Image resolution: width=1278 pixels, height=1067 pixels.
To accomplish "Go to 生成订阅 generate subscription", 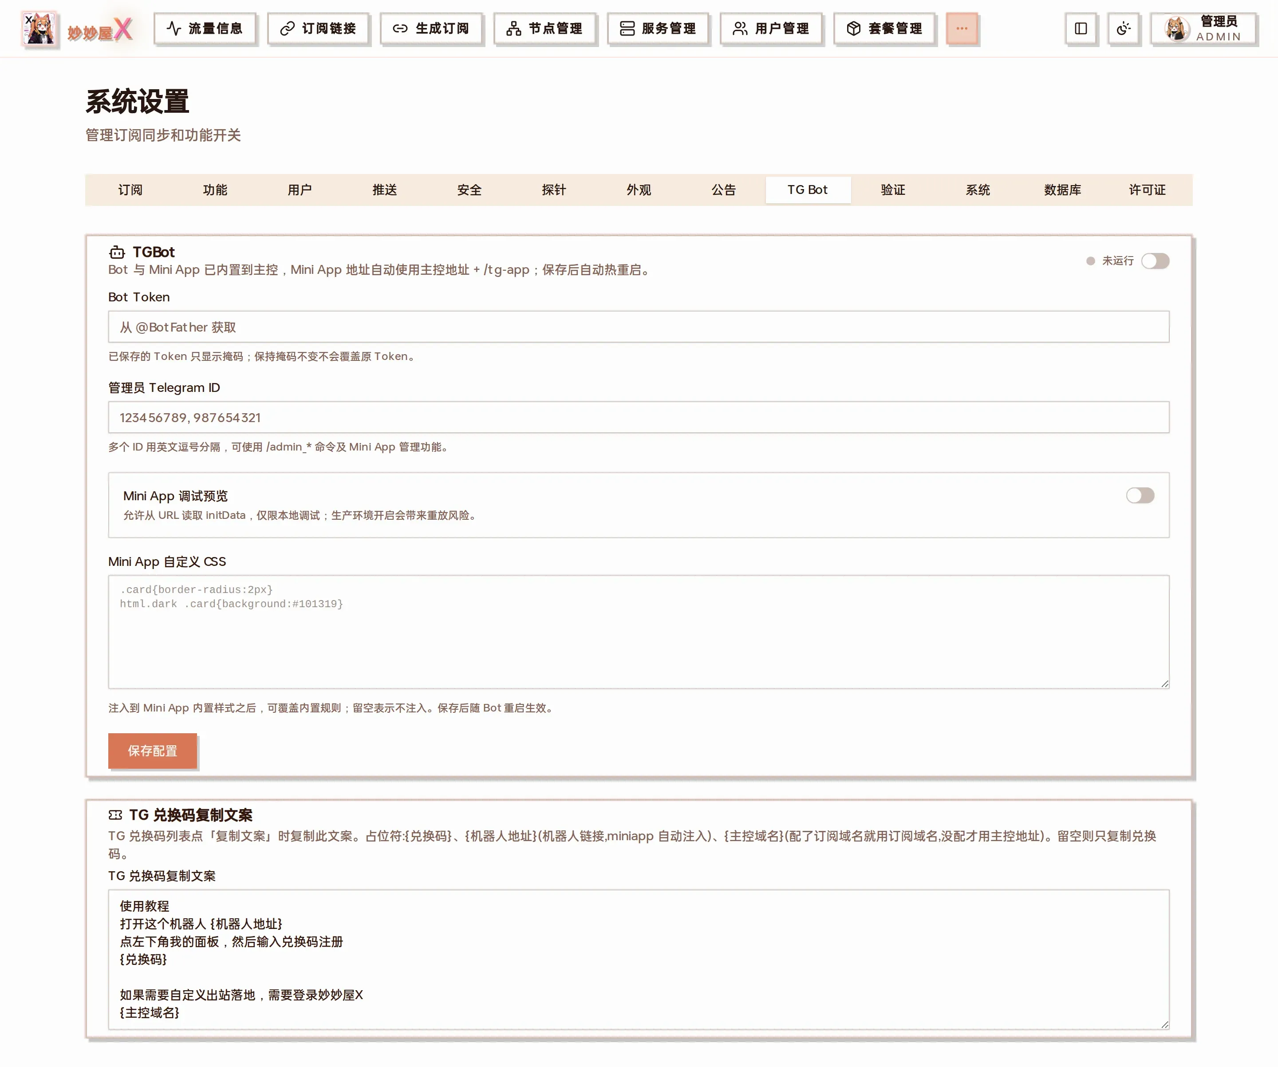I will click(431, 28).
